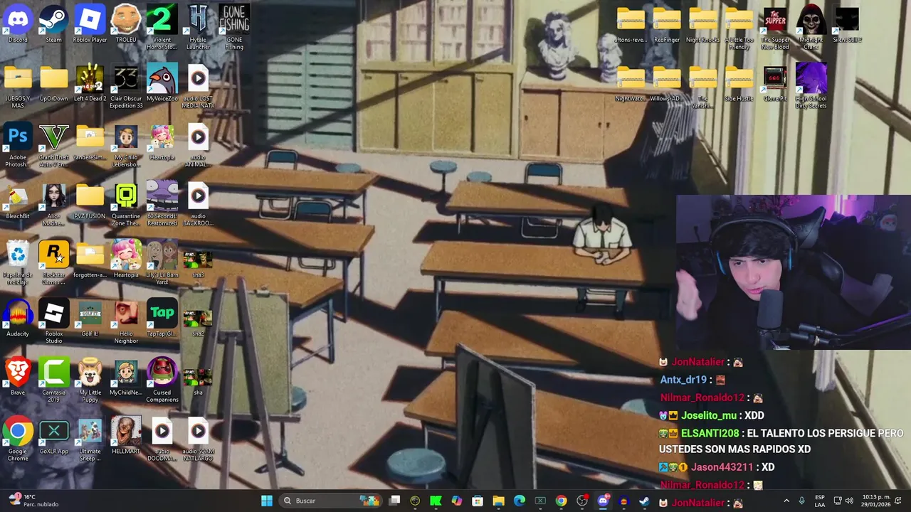
Task: Select the Rockstar Games launcher icon
Action: (54, 263)
